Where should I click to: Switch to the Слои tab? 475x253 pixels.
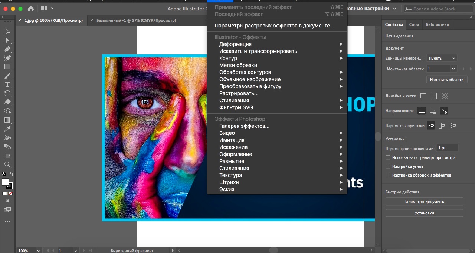point(414,24)
